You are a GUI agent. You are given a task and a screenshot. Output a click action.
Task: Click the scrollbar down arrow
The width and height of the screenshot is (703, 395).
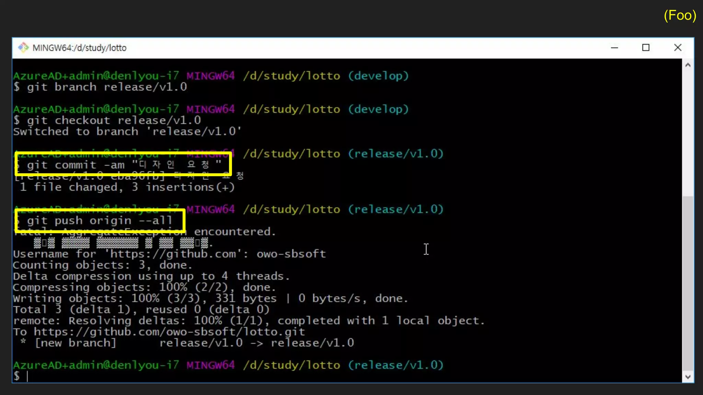[688, 377]
